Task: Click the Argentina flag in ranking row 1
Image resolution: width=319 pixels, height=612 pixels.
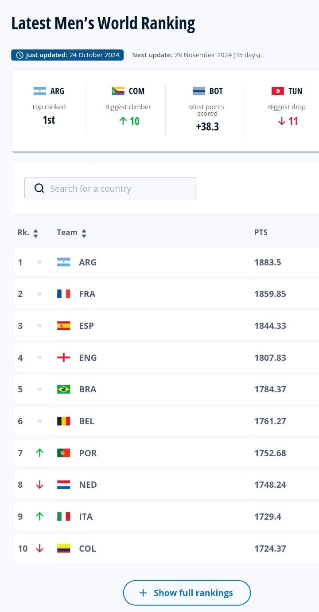Action: coord(64,262)
